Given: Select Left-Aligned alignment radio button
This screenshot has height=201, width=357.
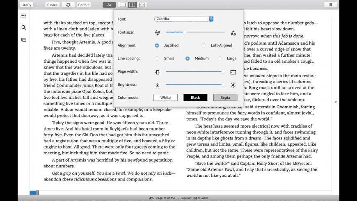Looking at the screenshot, I should (x=204, y=46).
